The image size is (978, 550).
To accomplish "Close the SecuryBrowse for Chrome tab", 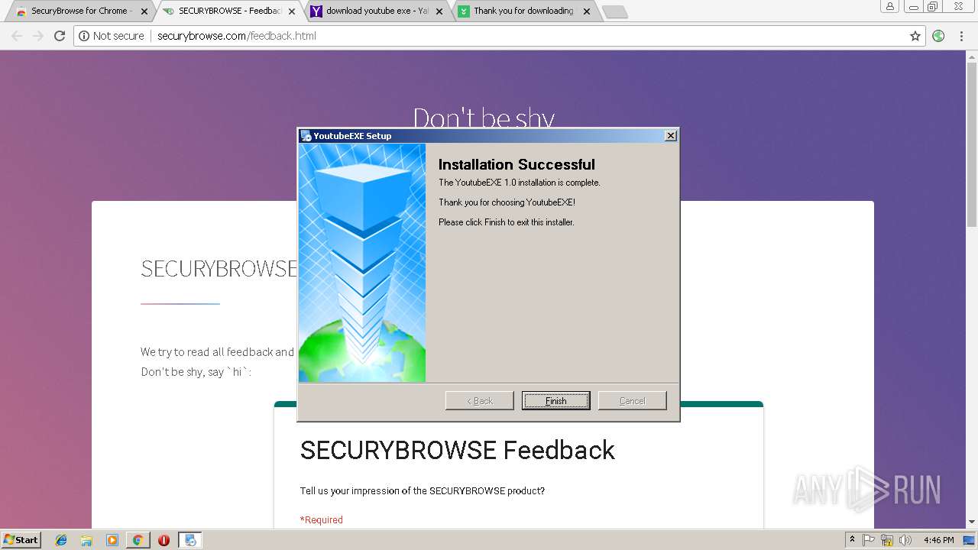I will click(144, 11).
